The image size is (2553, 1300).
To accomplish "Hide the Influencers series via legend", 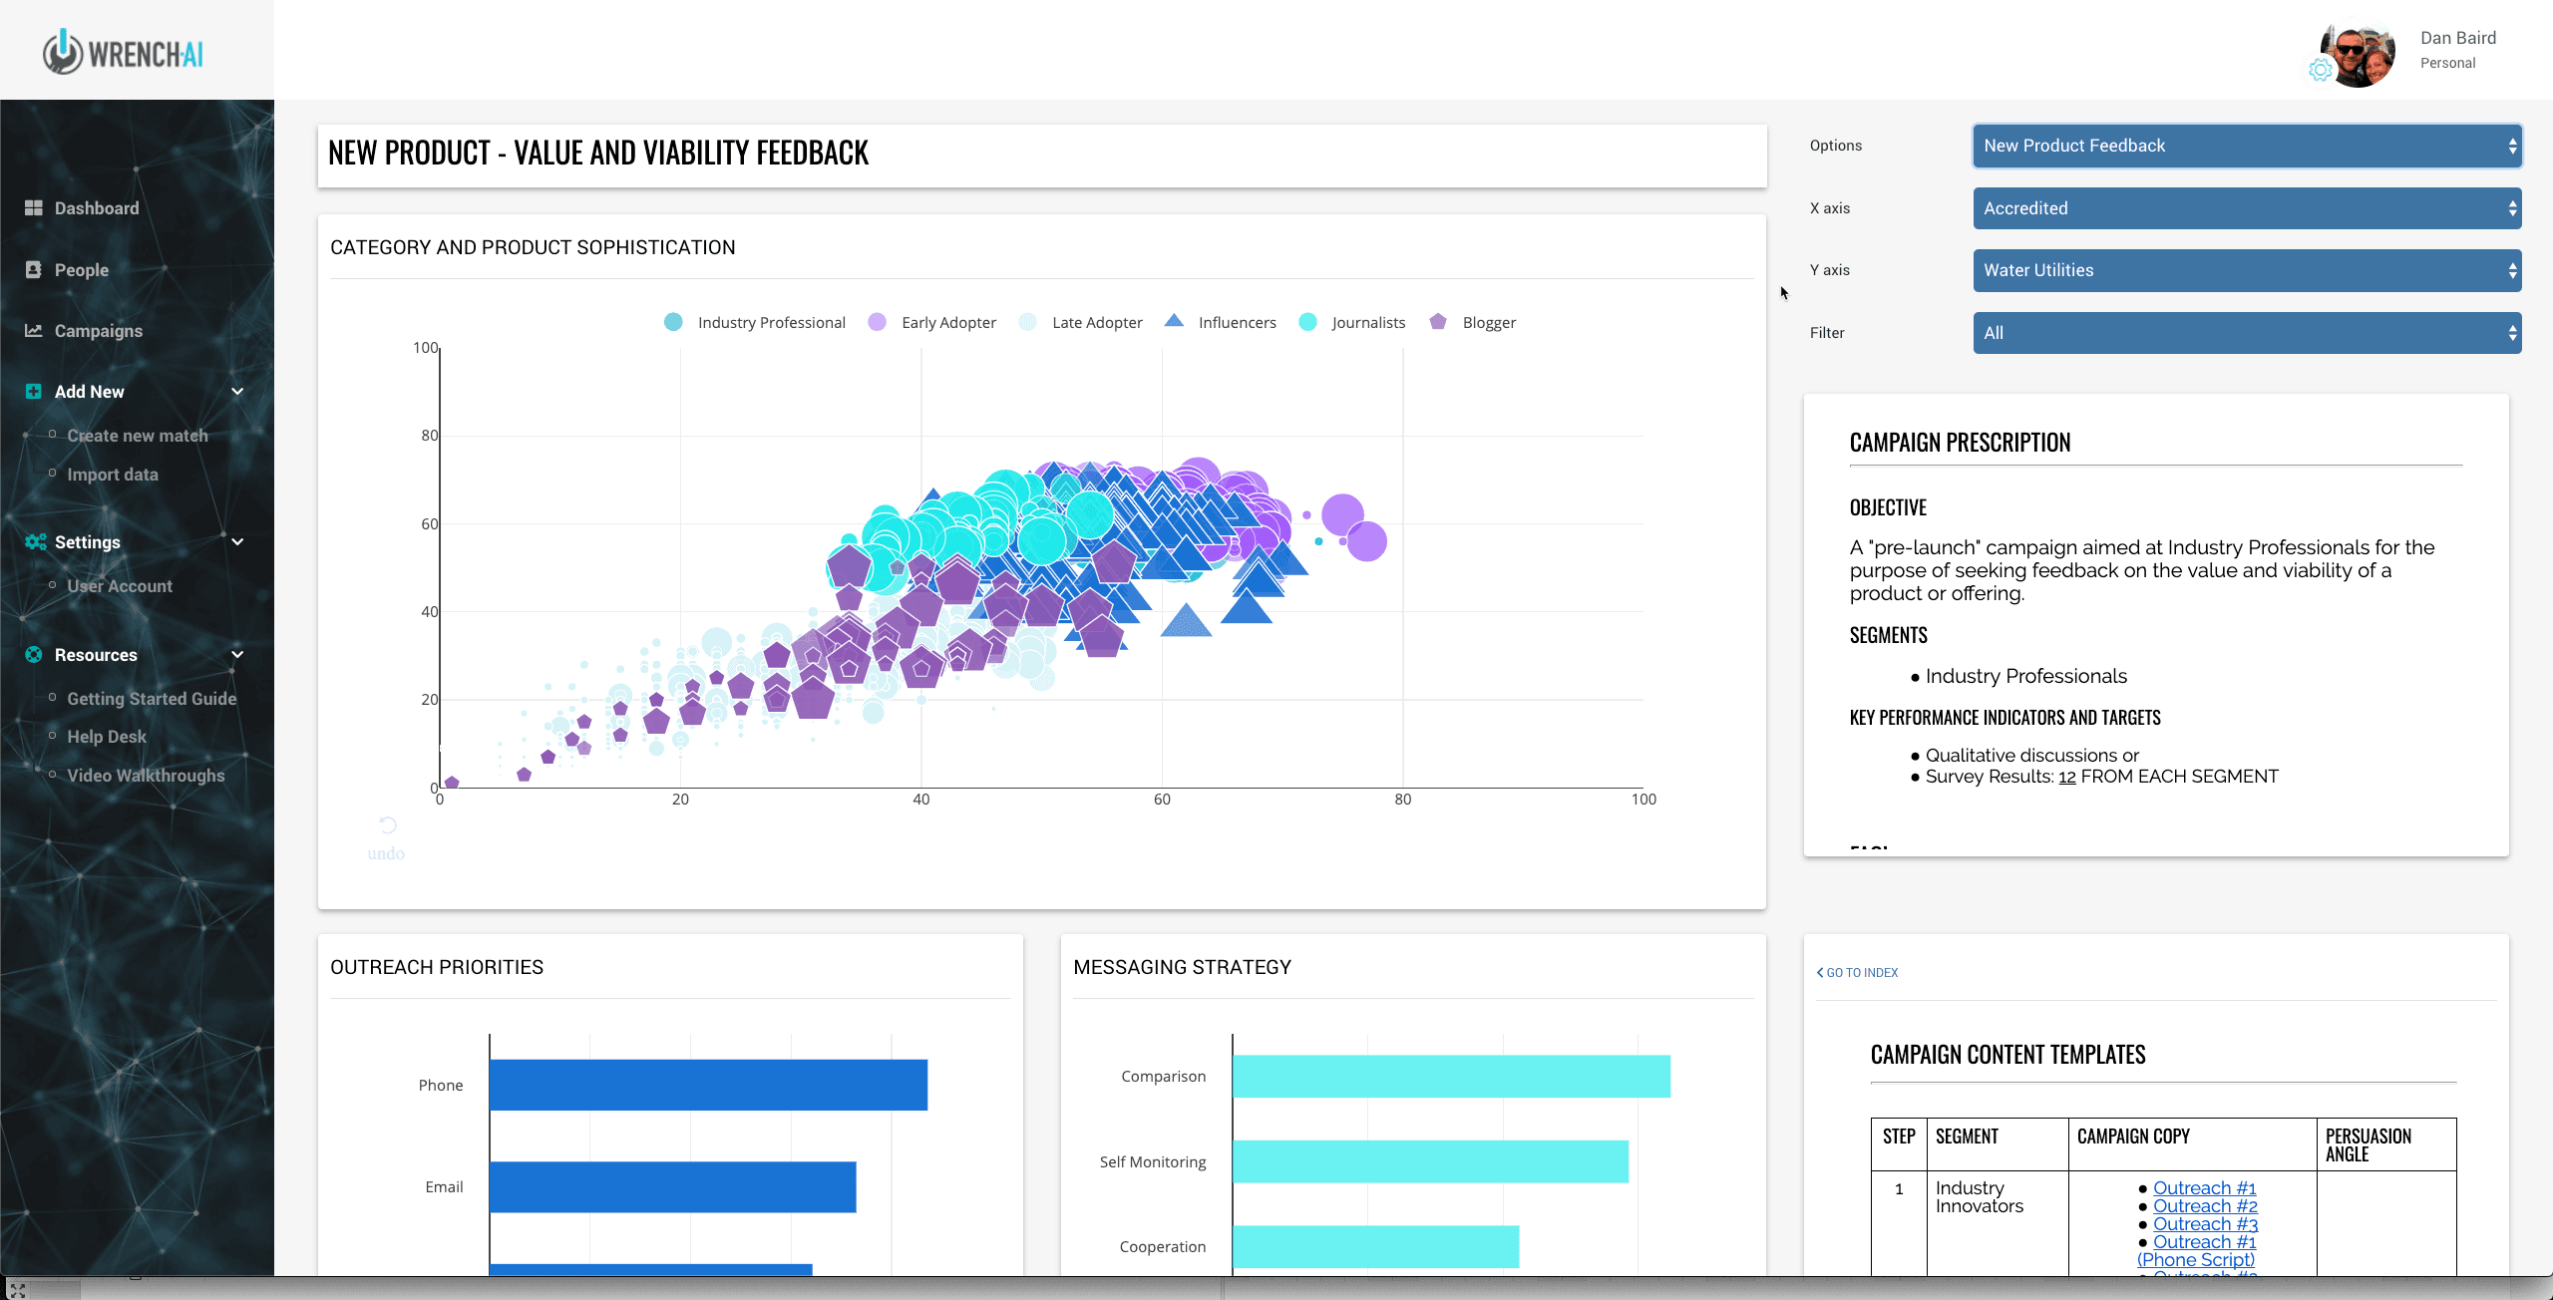I will [1237, 322].
